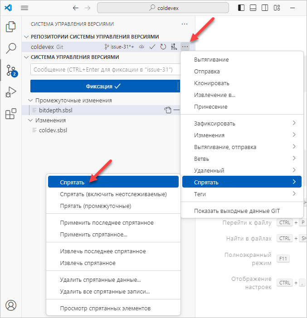
Task: Select the issue-31 branch indicator
Action: point(119,47)
